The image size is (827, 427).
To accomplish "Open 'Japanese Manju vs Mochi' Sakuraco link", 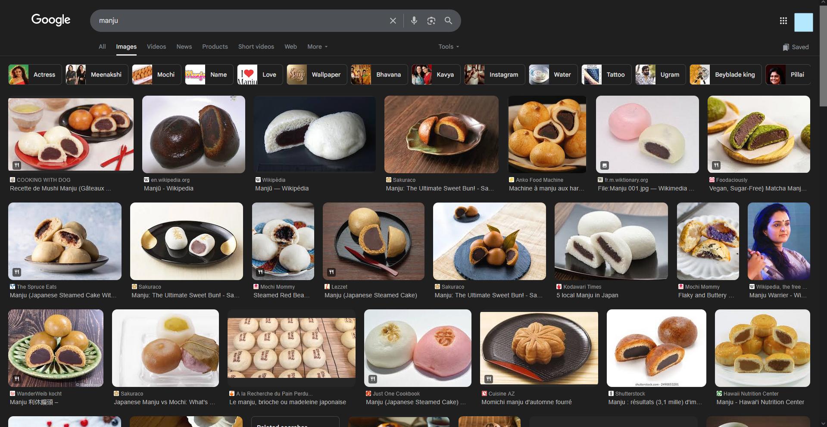I will pos(164,402).
